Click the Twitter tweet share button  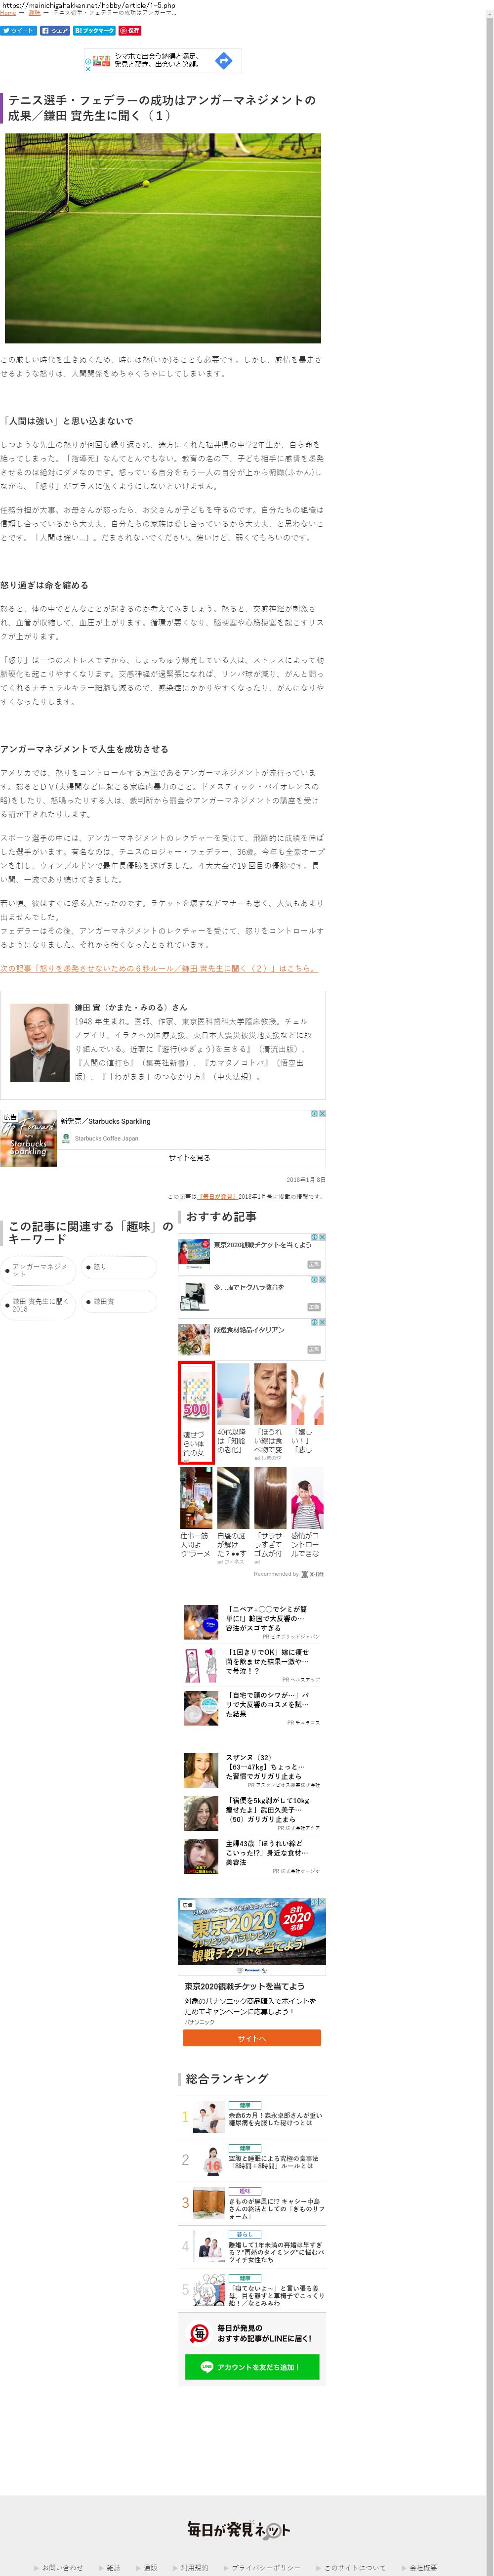[x=18, y=30]
